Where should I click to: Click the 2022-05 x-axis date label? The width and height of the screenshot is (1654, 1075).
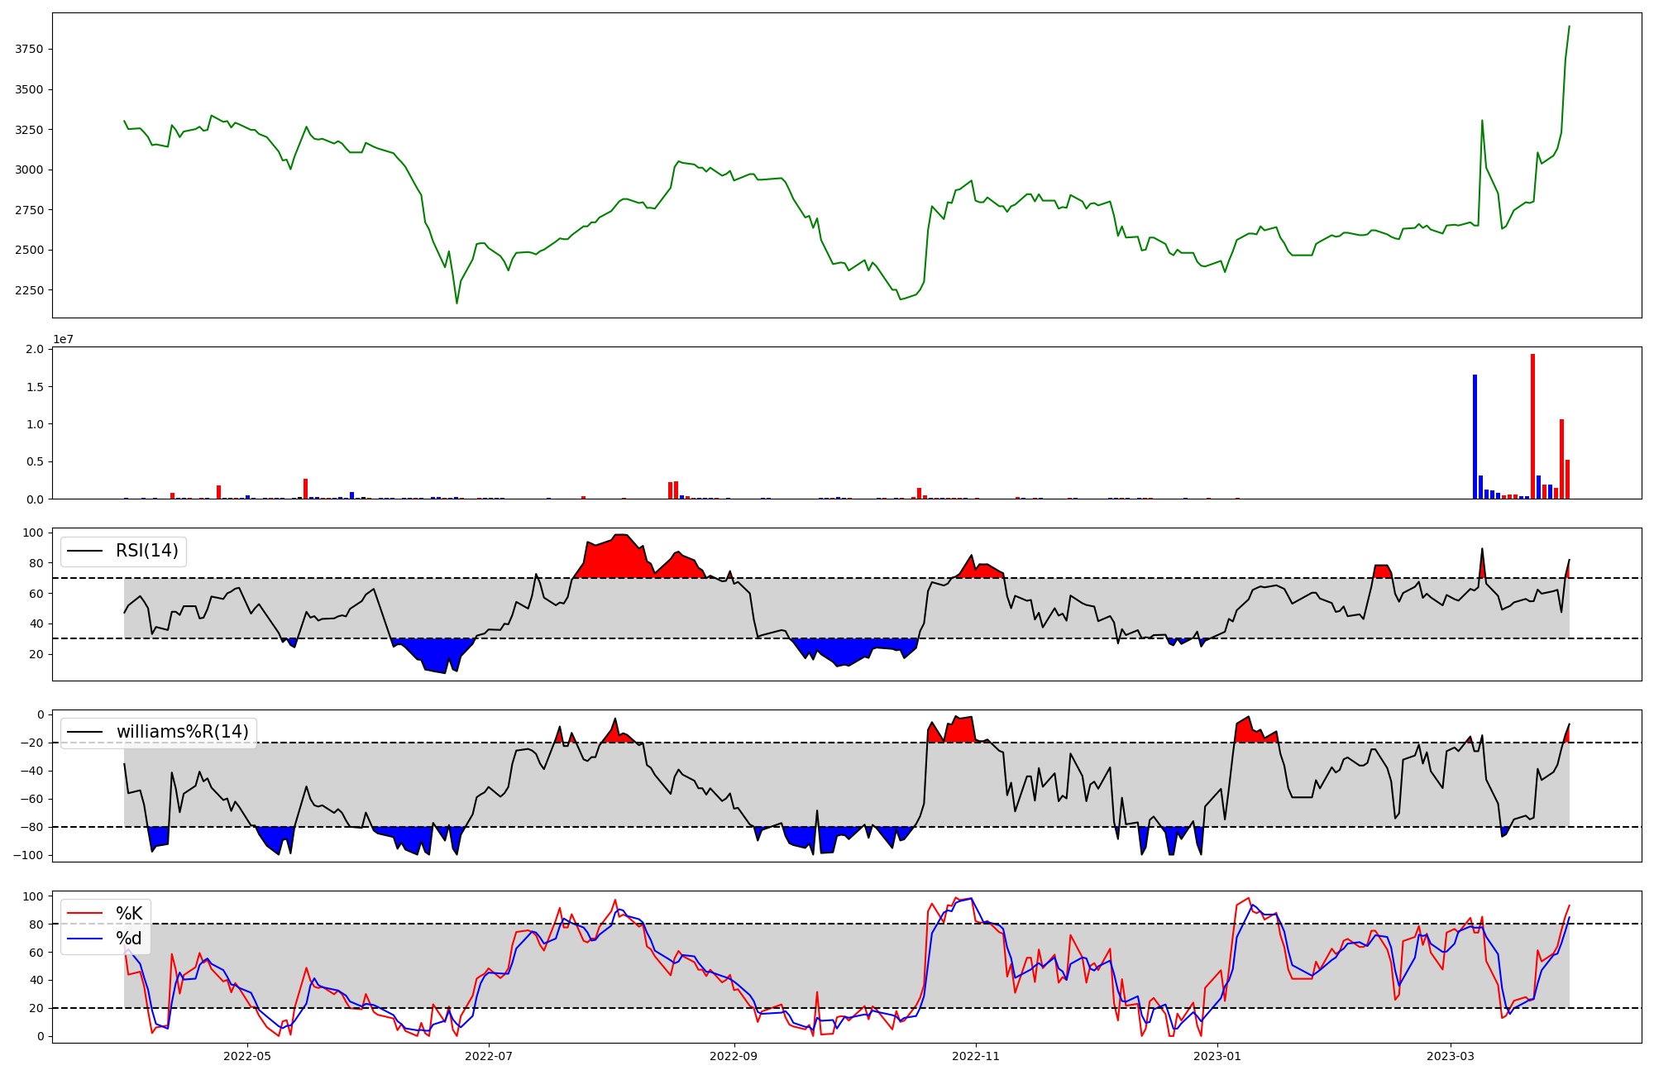tap(247, 1056)
